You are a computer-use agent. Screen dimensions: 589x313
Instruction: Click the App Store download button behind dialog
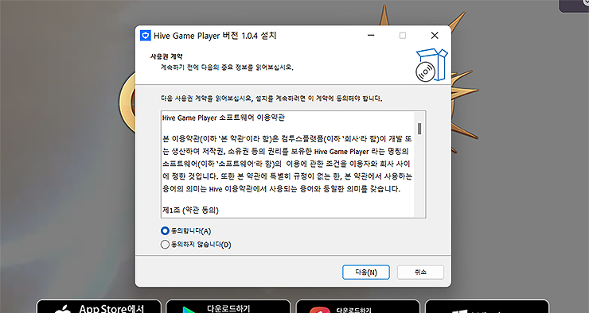coord(99,307)
